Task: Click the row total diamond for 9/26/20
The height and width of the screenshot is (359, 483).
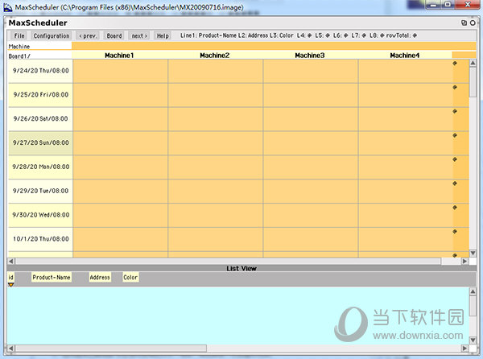Action: pos(455,111)
